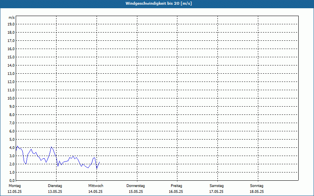Click the 9,0 y-axis value
This screenshot has width=314, height=196.
[12, 106]
